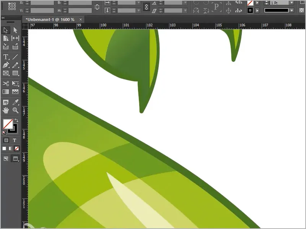
Task: Apply None to selection
Action: (17, 148)
